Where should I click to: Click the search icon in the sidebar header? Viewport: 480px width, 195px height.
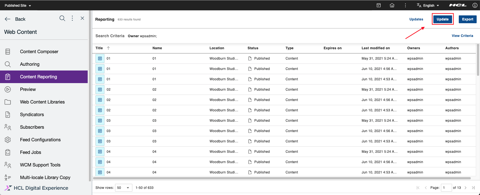pyautogui.click(x=62, y=18)
